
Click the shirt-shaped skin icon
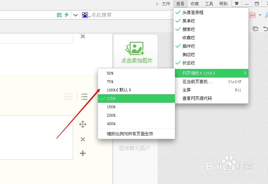(x=237, y=4)
